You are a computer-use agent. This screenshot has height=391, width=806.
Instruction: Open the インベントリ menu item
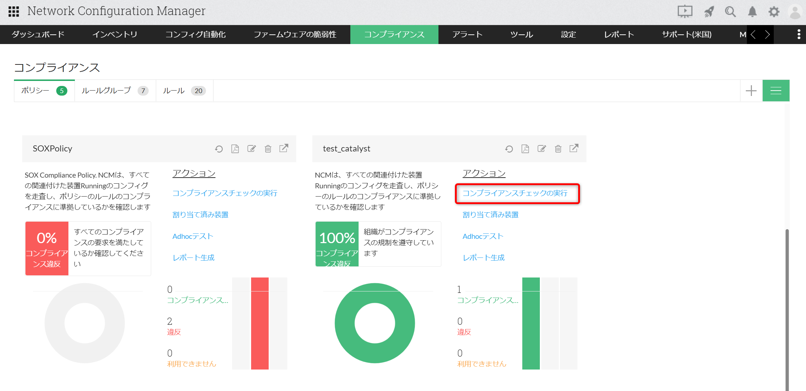115,34
